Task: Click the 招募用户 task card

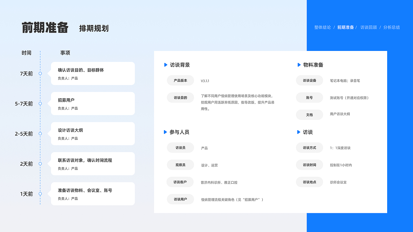Action: point(93,103)
